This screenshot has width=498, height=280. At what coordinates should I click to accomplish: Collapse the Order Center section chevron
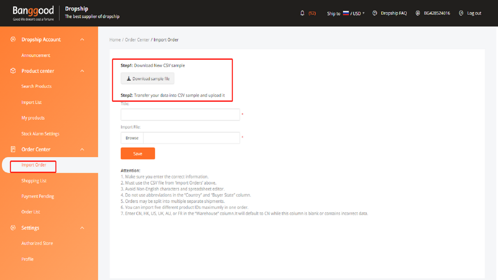82,149
